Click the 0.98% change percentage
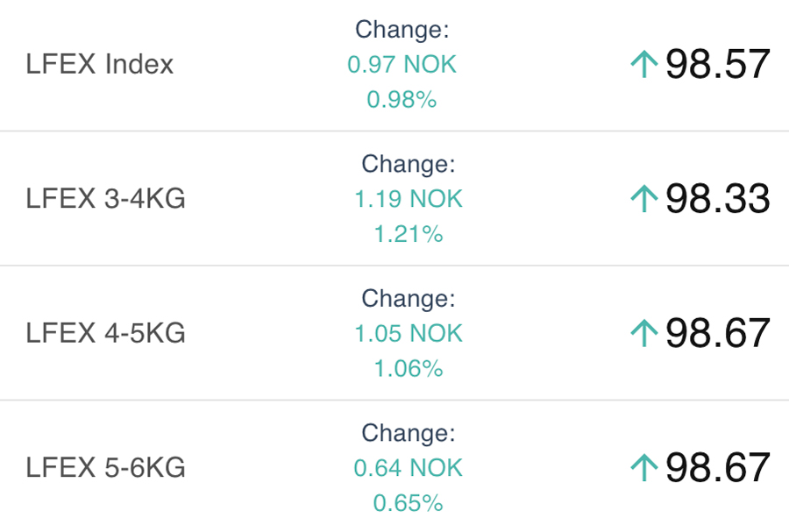This screenshot has width=789, height=532. (x=402, y=100)
